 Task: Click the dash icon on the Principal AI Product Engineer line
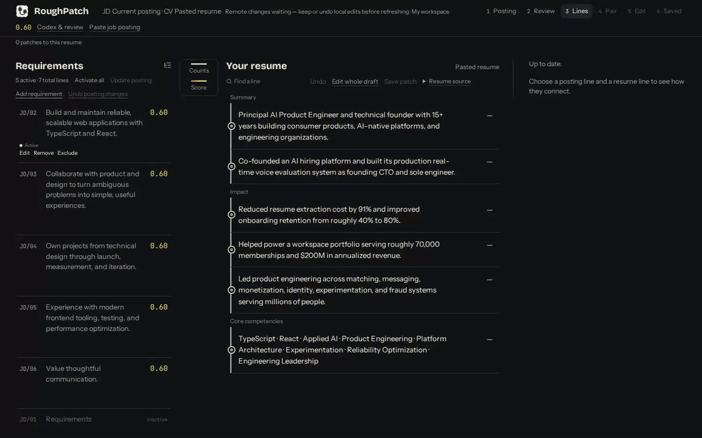[490, 116]
